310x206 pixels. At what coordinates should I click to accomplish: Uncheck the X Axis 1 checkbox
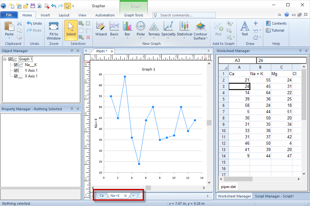pyautogui.click(x=16, y=76)
